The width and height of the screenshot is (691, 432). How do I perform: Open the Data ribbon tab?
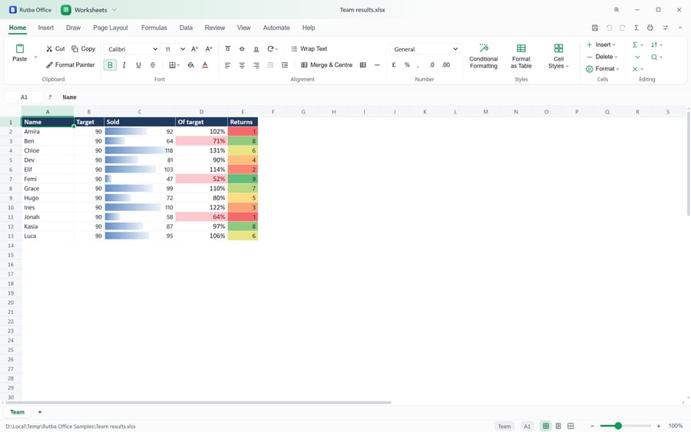coord(186,28)
